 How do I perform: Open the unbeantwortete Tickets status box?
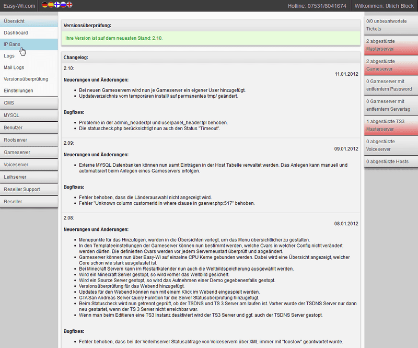391,25
